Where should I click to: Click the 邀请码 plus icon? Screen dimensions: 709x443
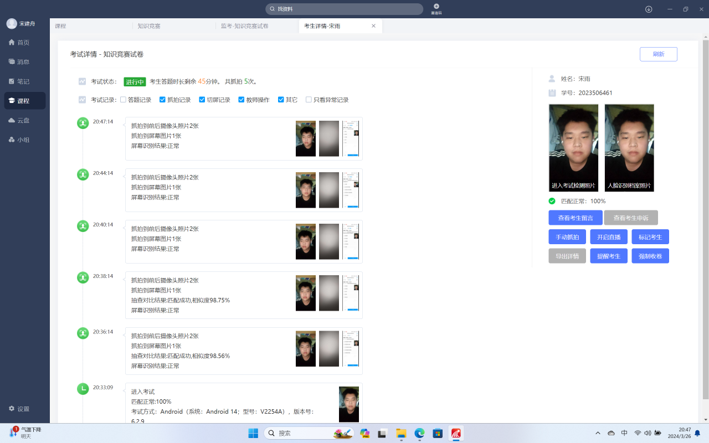[x=436, y=7]
